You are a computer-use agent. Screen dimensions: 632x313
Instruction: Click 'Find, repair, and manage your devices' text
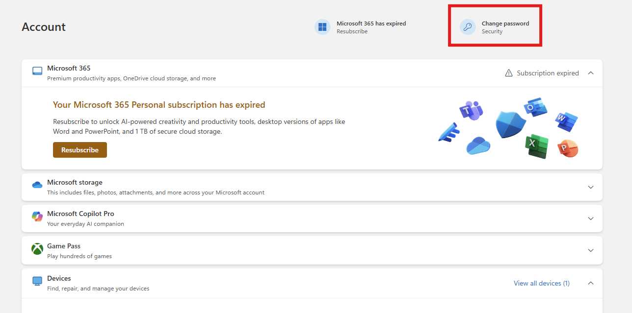coord(98,289)
